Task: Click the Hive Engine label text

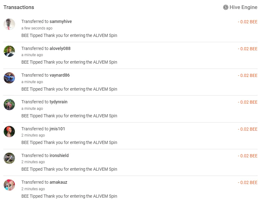Action: (243, 7)
